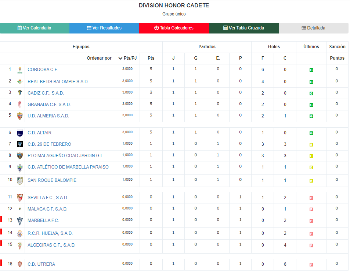Click the G wins column header
The image size is (350, 272).
196,58
